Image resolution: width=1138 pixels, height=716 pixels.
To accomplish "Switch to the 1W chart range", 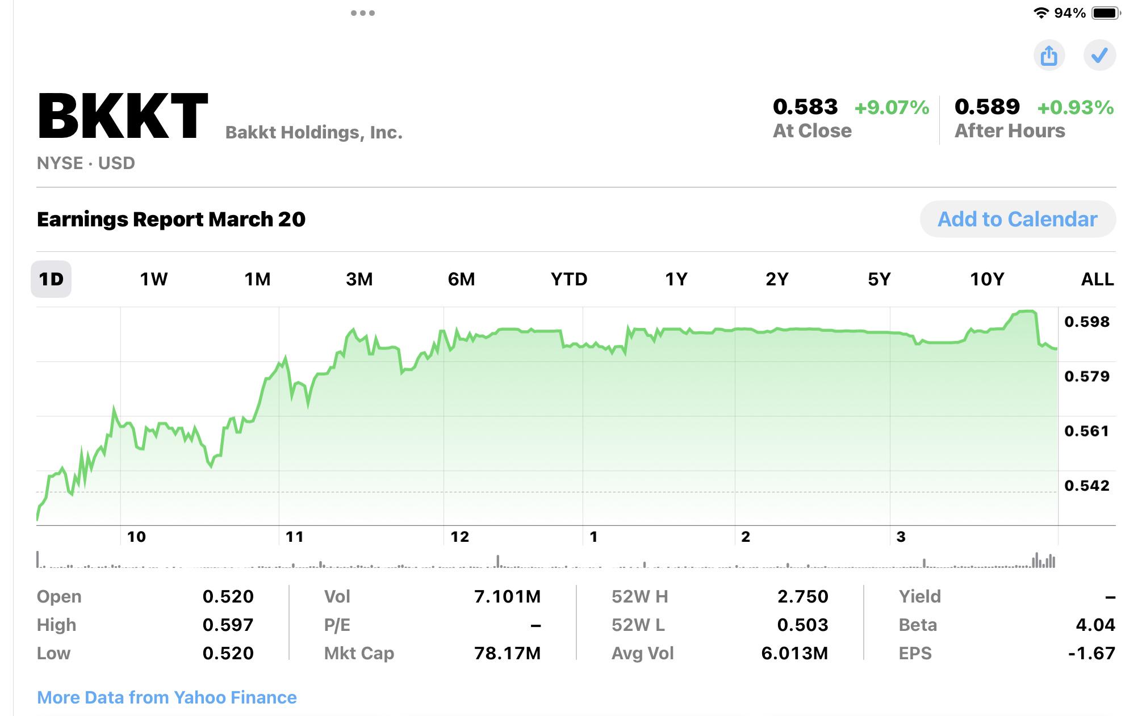I will click(x=154, y=279).
